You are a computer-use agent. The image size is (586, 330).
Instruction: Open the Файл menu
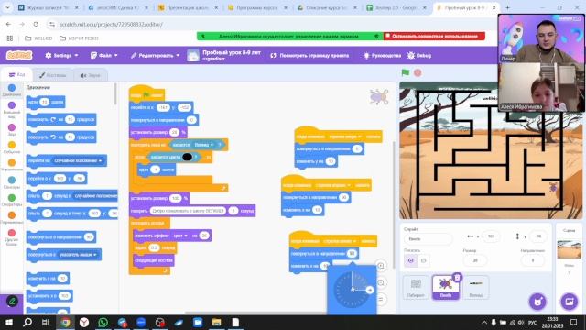point(103,55)
